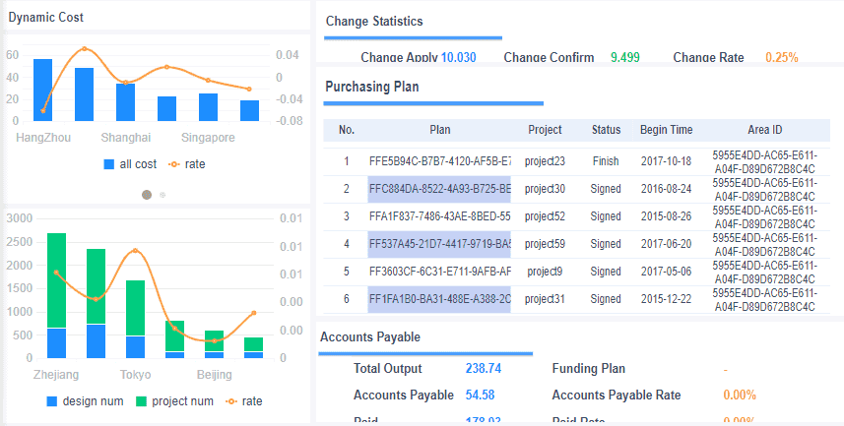This screenshot has width=844, height=426.
Task: Switch to the second carousel dot
Action: [x=162, y=195]
